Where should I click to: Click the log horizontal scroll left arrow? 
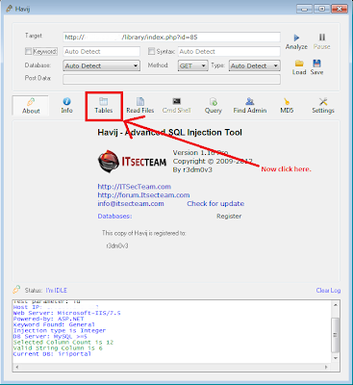pos(16,367)
